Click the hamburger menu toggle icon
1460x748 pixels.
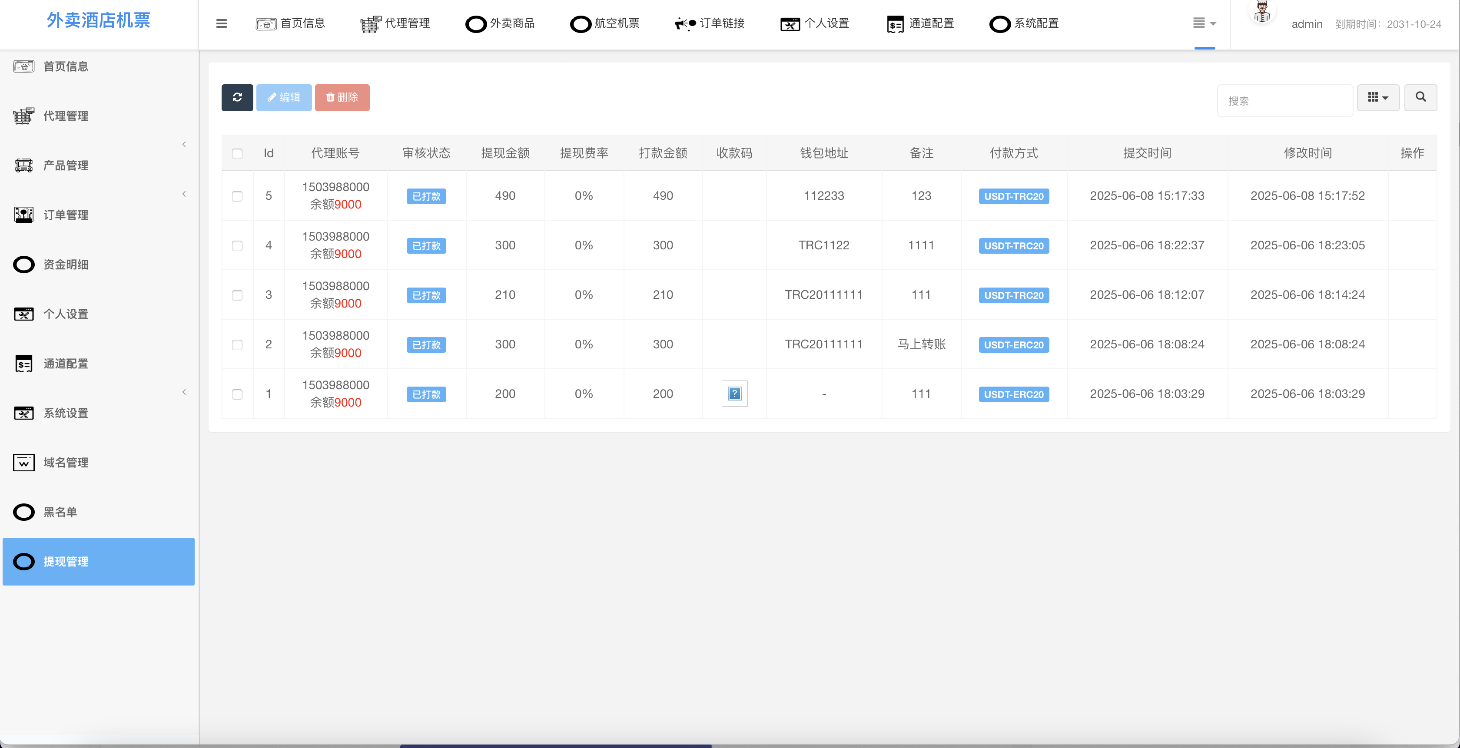(222, 23)
